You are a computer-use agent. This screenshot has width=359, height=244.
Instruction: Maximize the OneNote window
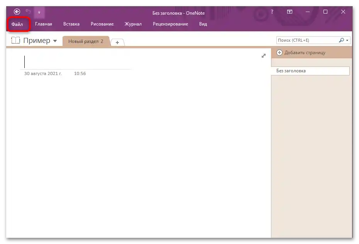pyautogui.click(x=325, y=12)
